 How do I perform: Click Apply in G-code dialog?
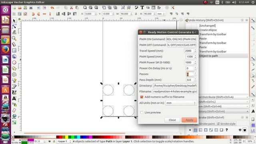click(x=189, y=120)
